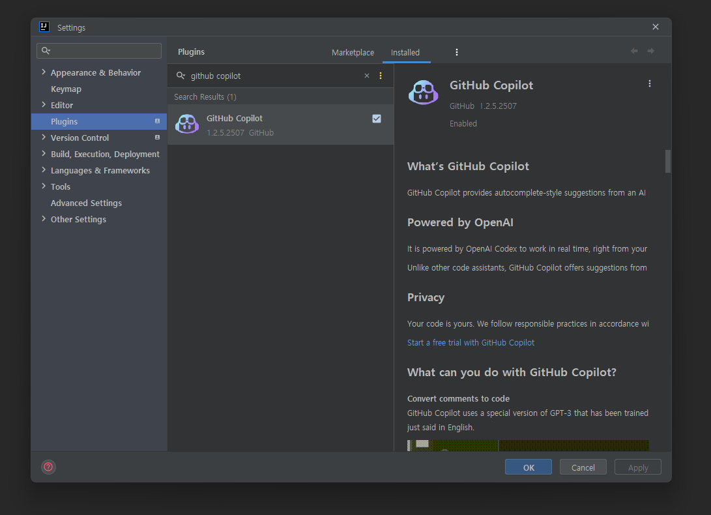This screenshot has height=515, width=711.
Task: Open Start a free trial with GitHub Copilot link
Action: coord(471,343)
